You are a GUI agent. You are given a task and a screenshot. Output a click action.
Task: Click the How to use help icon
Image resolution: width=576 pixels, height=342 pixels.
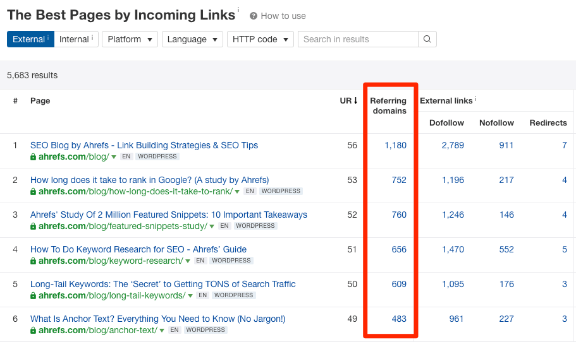pyautogui.click(x=254, y=16)
